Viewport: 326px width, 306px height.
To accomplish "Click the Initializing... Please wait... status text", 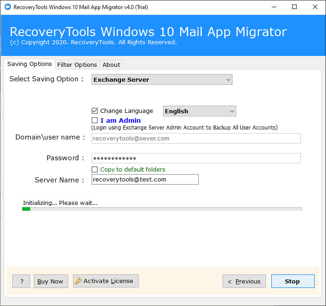I will click(60, 203).
